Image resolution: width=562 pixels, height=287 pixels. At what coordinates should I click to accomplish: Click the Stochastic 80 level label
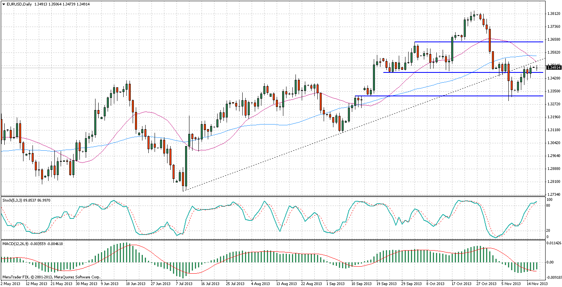[x=549, y=205]
